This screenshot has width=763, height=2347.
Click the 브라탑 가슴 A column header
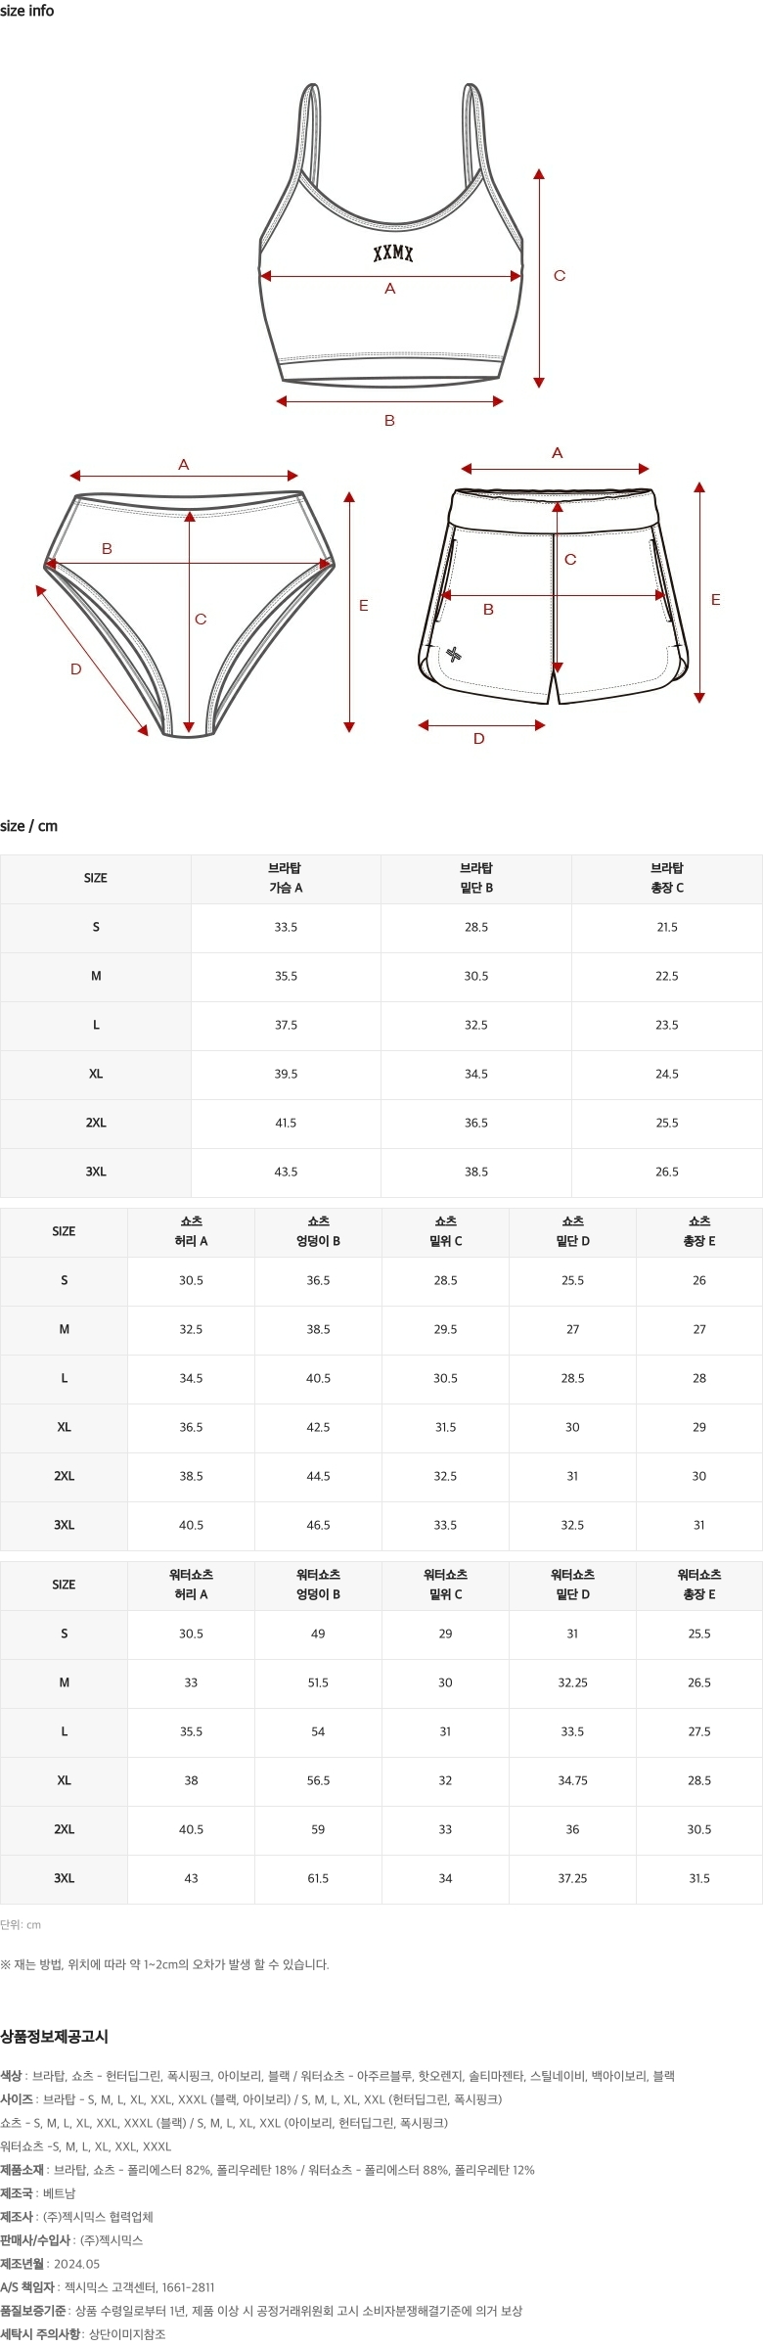click(286, 878)
